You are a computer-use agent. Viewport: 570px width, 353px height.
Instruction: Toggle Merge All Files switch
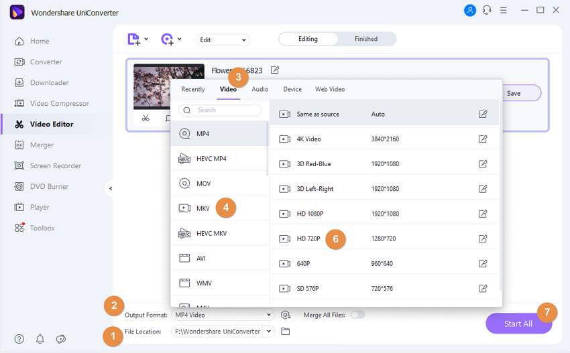(x=357, y=315)
